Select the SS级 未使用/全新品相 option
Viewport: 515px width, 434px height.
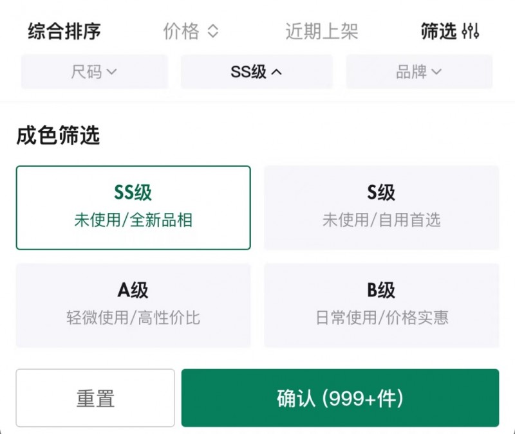pyautogui.click(x=133, y=208)
